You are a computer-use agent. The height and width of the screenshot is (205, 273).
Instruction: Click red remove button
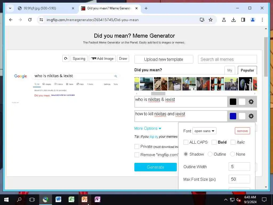click(x=242, y=131)
